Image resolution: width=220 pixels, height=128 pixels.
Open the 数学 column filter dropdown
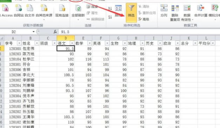tap(90, 43)
